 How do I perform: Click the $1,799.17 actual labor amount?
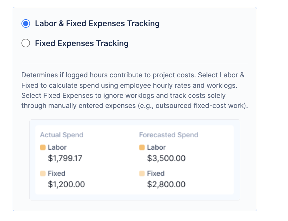click(x=65, y=158)
